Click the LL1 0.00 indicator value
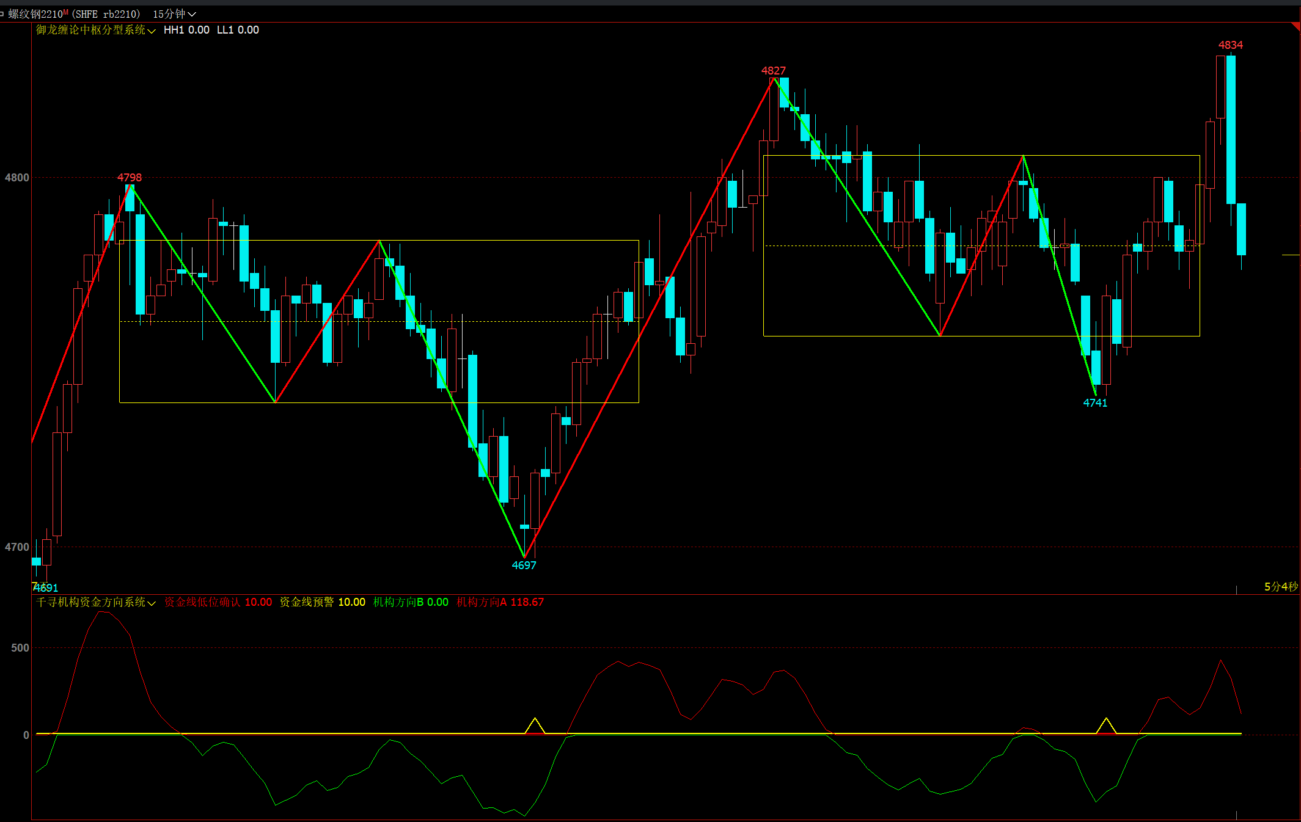Screen dimensions: 1301x822 (x=238, y=30)
